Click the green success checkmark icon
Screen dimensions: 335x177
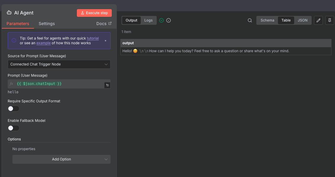(161, 20)
